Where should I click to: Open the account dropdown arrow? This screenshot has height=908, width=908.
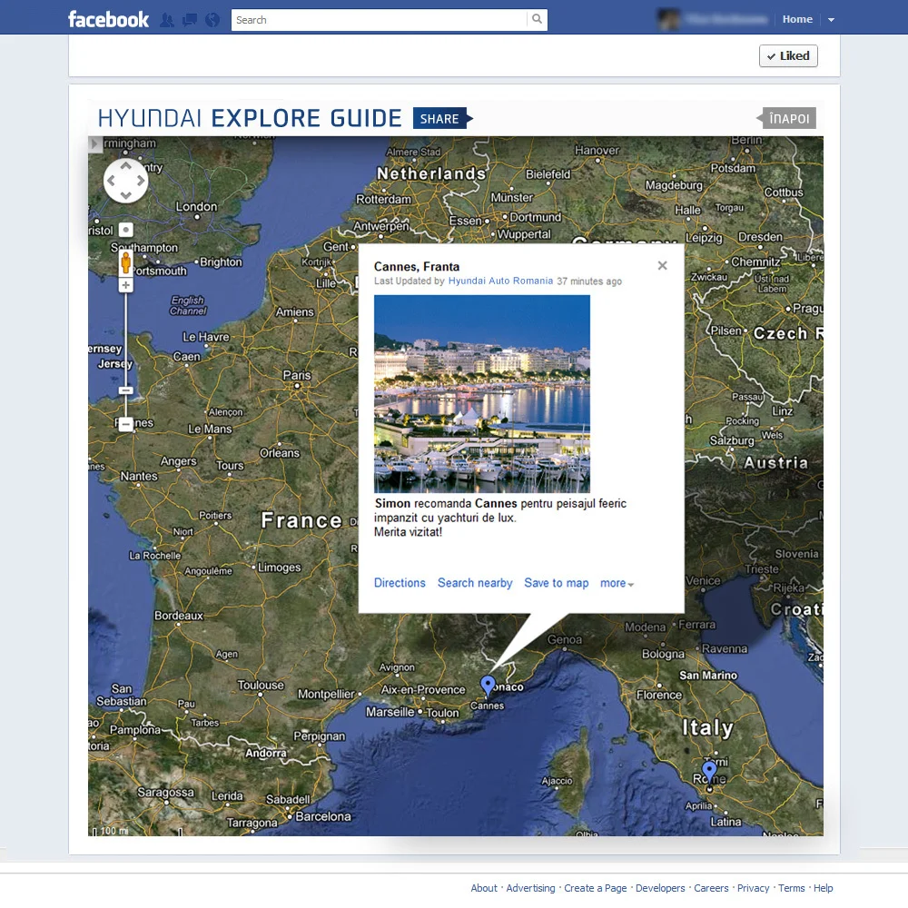[x=831, y=20]
